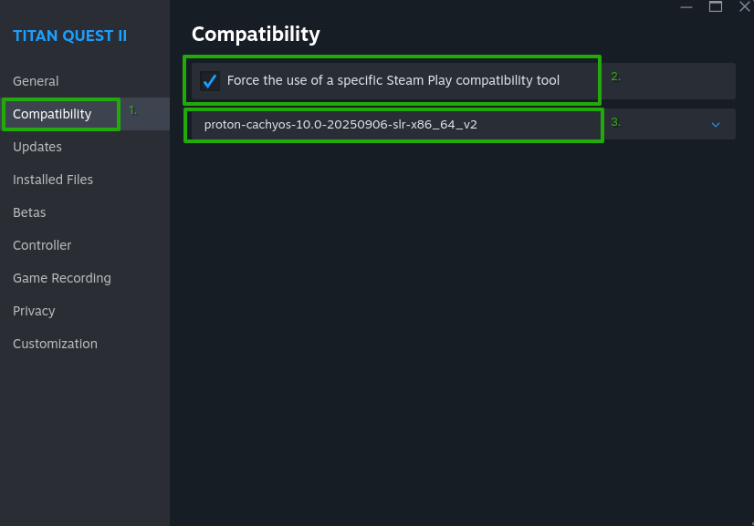Open the Customization page
Screen dimensions: 754x526
coord(55,344)
